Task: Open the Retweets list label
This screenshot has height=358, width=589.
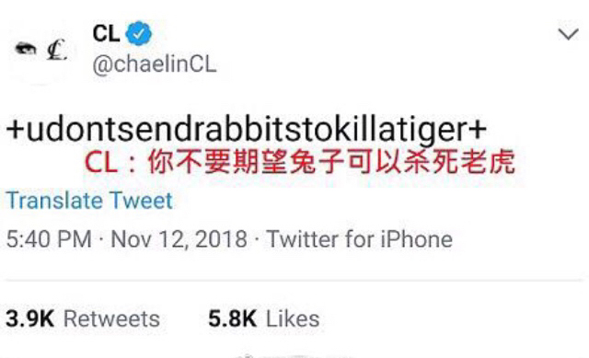Action: (x=111, y=319)
